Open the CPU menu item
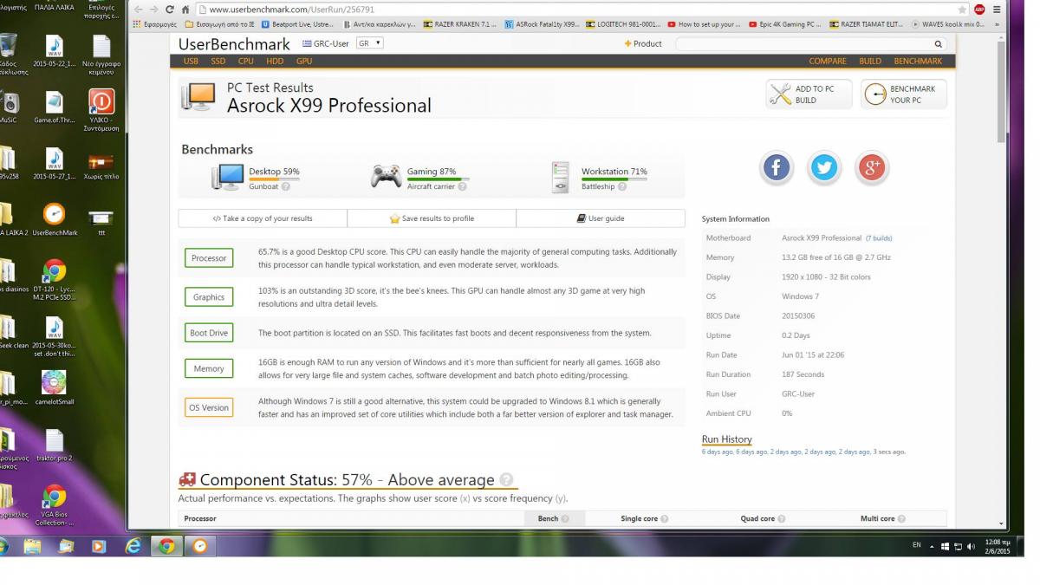 246,62
